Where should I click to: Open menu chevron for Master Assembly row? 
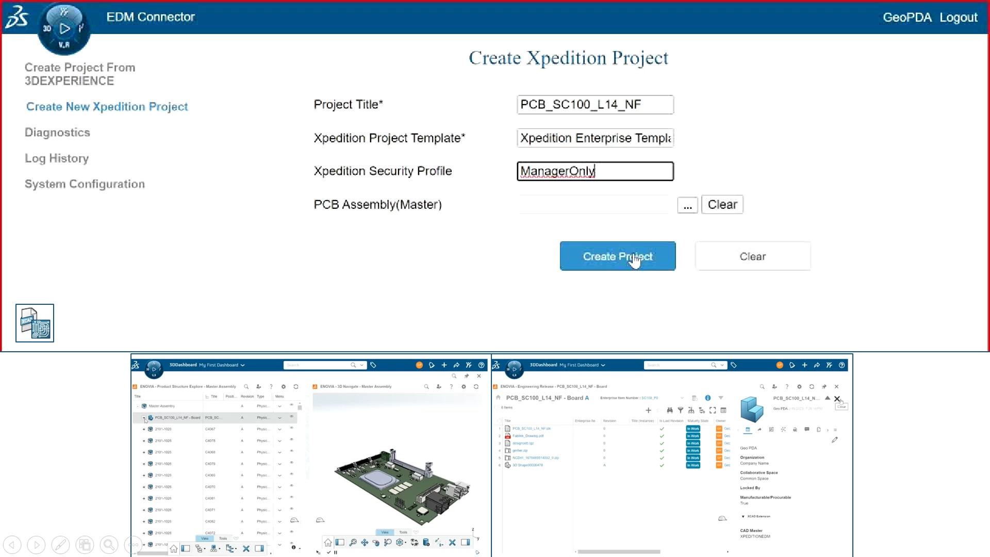pos(279,406)
